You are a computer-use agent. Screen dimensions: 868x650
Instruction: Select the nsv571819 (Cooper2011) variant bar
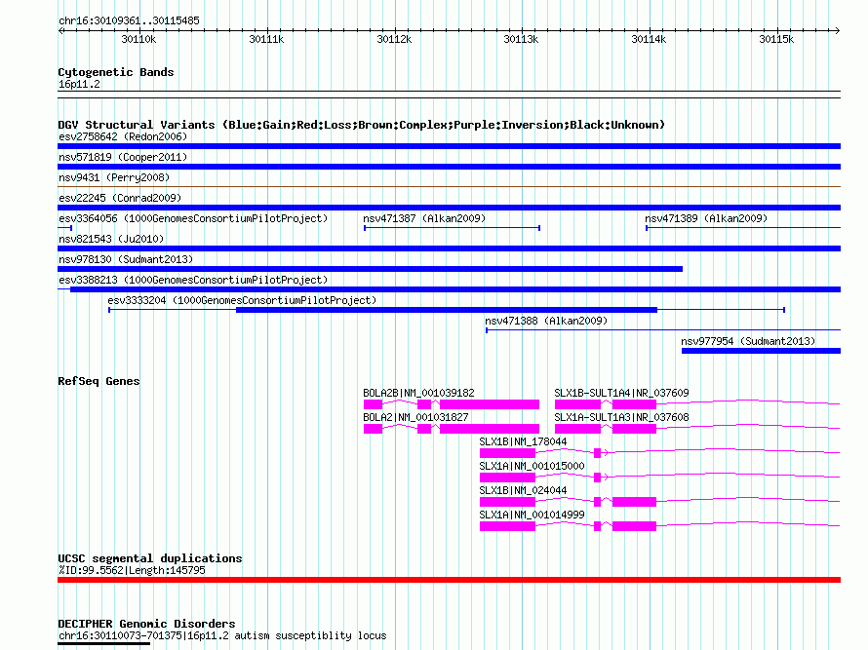(x=449, y=167)
